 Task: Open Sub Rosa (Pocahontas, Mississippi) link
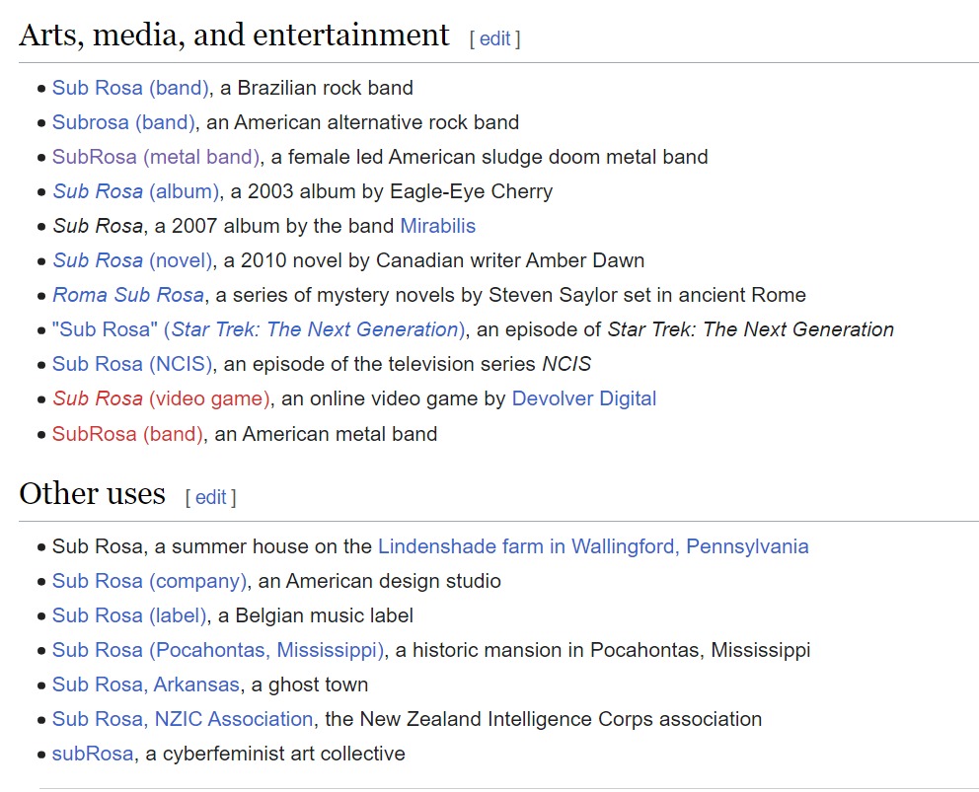click(218, 650)
